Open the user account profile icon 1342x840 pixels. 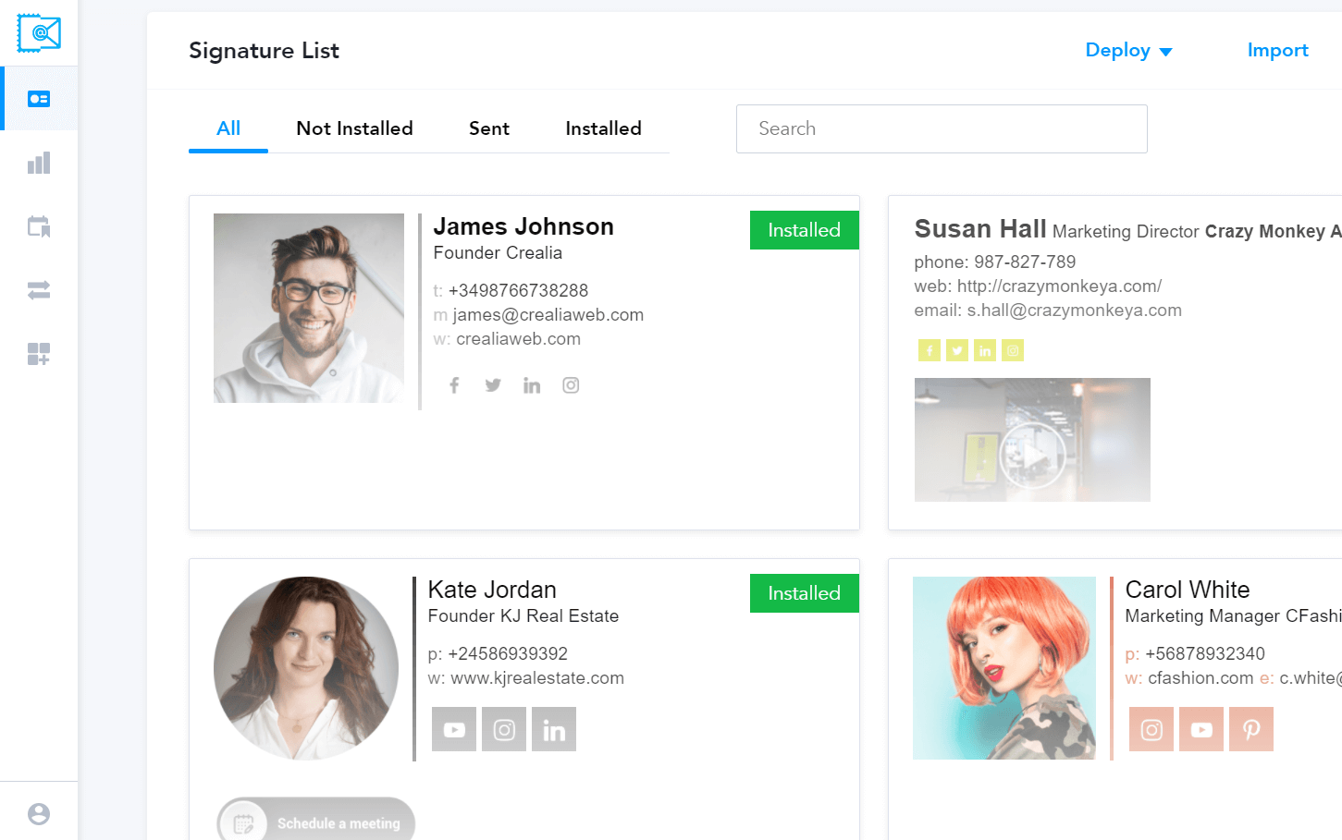tap(39, 814)
